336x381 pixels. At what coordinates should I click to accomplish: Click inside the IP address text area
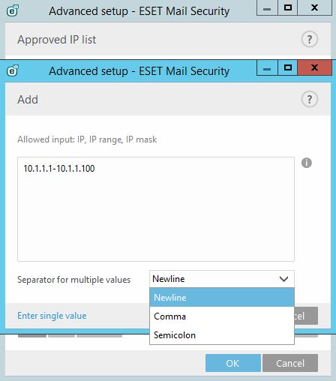click(x=156, y=209)
